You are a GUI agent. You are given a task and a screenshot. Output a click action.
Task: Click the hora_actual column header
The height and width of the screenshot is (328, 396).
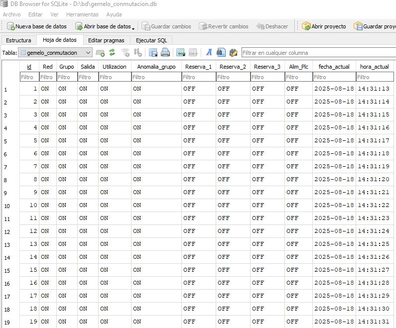(375, 67)
